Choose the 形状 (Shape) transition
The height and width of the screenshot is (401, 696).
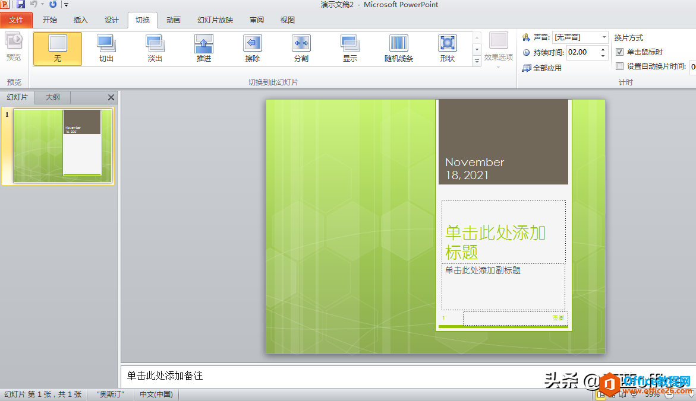pos(447,47)
